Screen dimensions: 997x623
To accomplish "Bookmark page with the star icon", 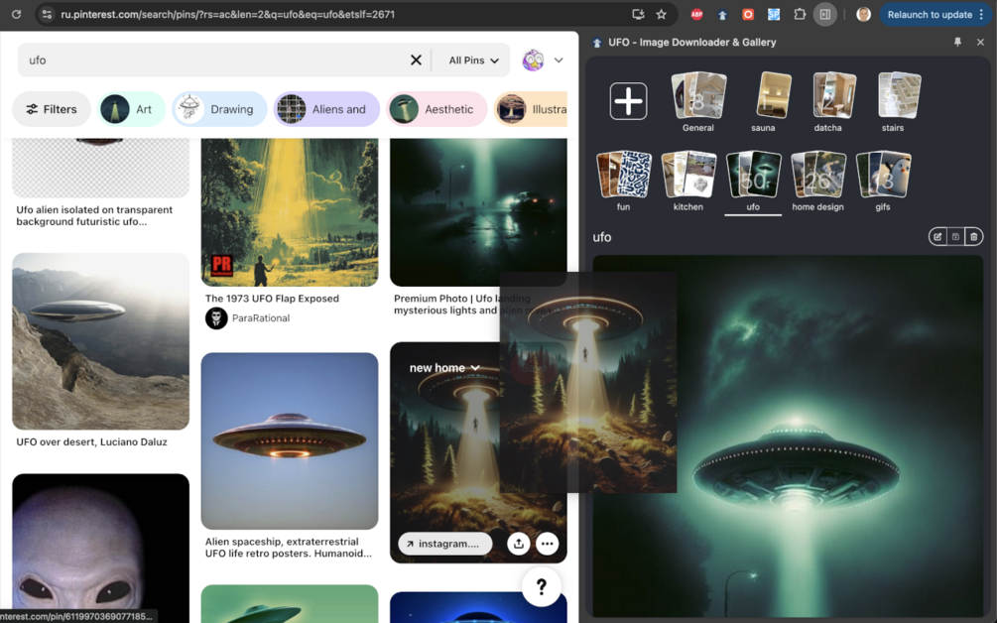I will pos(662,14).
